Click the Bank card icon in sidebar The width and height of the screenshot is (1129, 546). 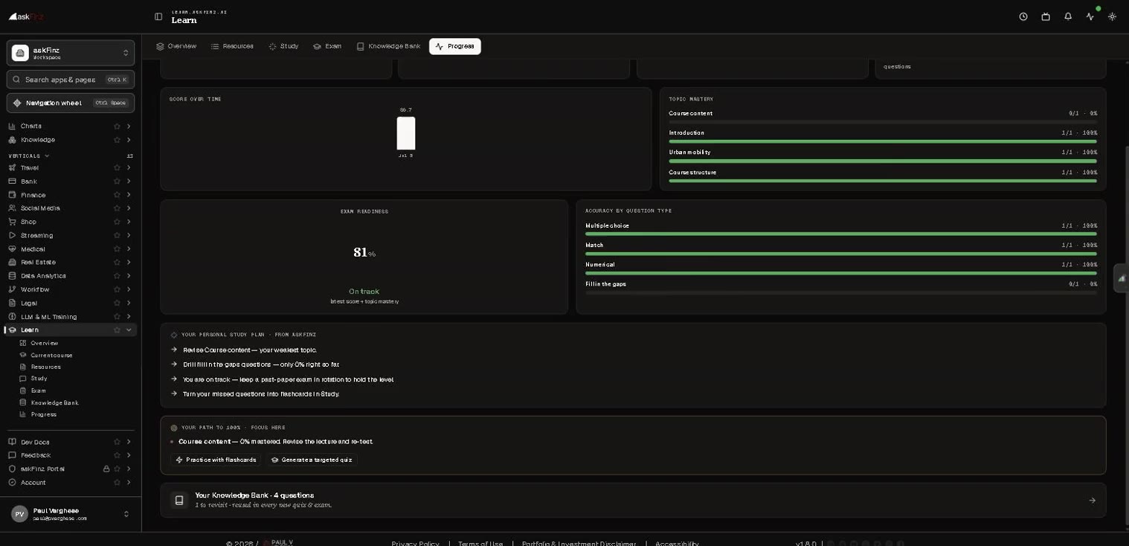point(12,182)
